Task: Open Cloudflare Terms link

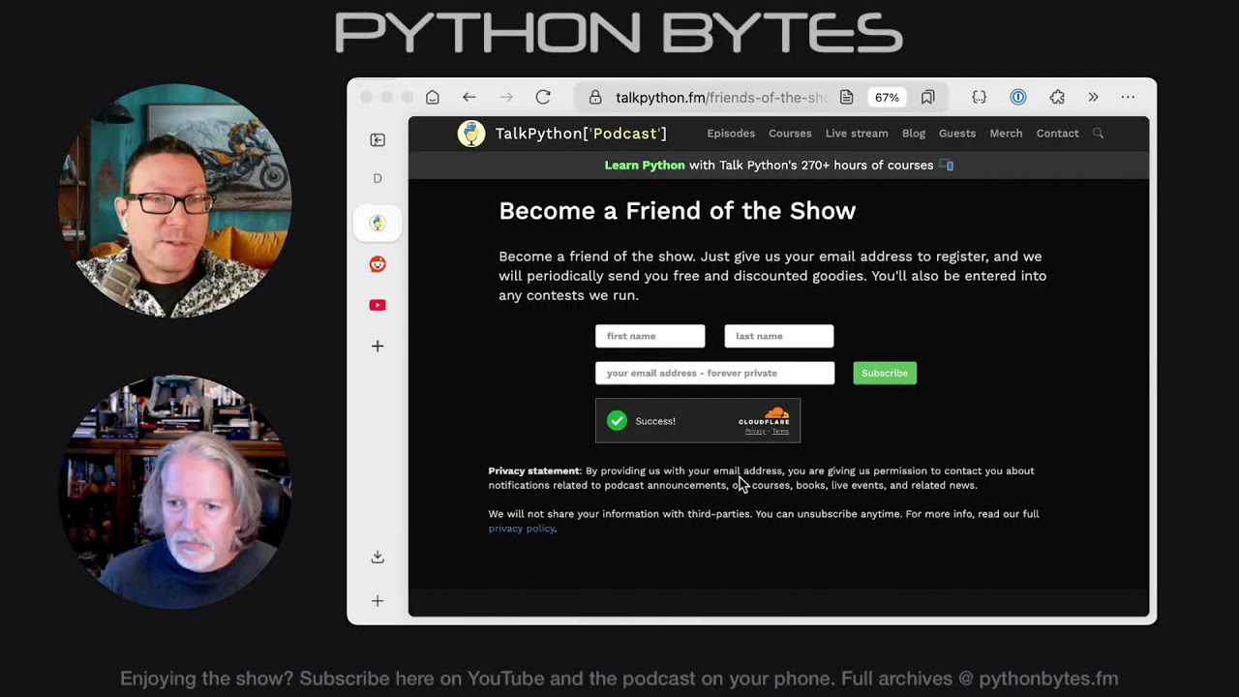Action: pos(780,432)
